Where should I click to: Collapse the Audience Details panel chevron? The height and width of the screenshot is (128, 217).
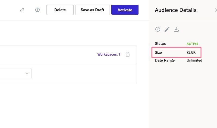(x=216, y=10)
